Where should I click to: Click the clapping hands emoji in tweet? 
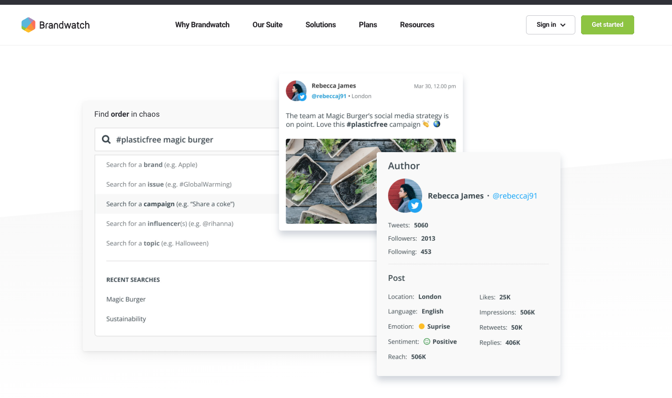point(426,124)
